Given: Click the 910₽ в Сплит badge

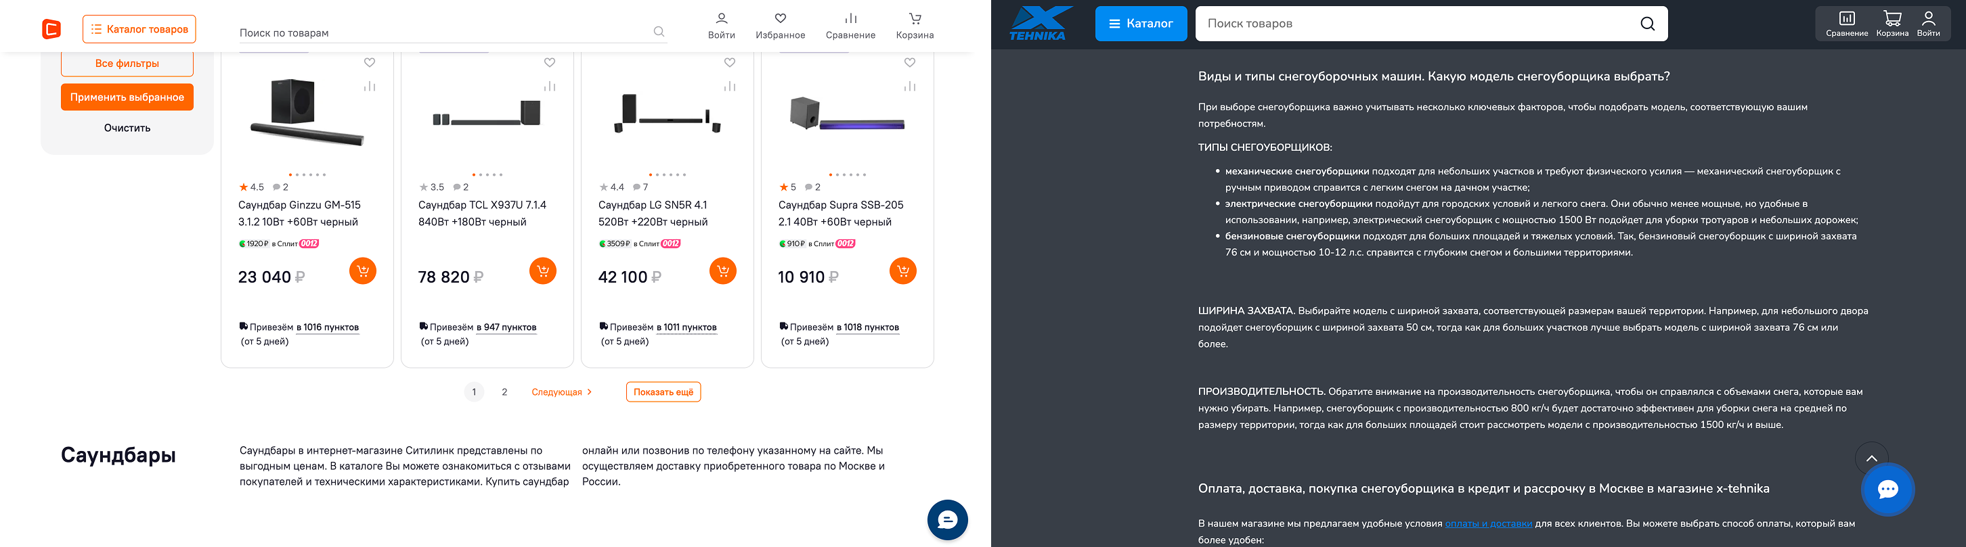Looking at the screenshot, I should click(817, 244).
